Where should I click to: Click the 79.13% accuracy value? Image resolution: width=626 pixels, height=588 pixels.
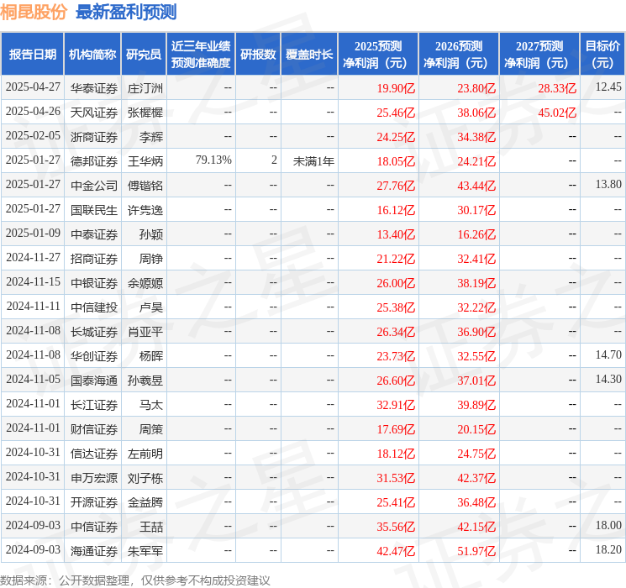point(213,160)
